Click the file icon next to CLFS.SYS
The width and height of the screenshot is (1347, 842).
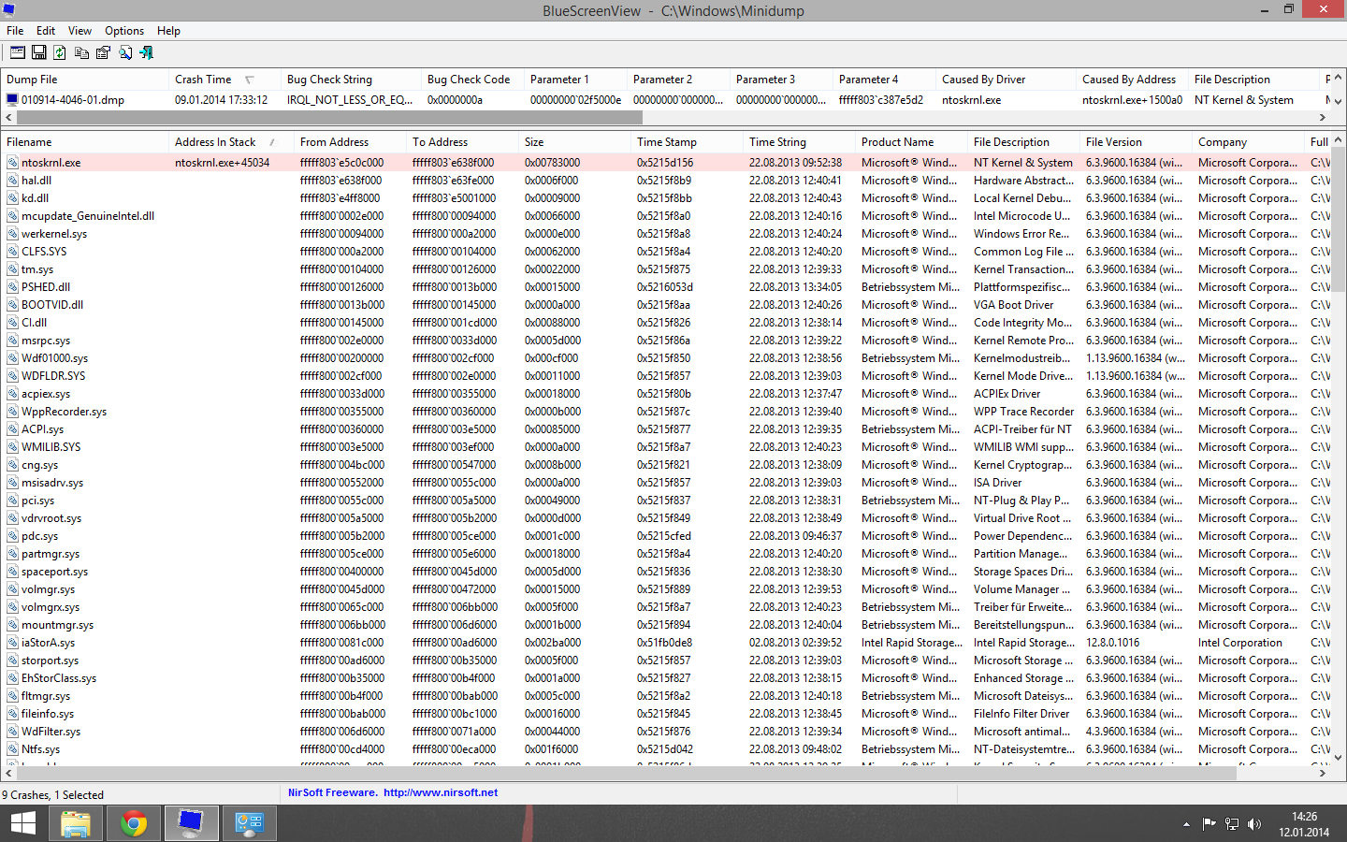pos(13,252)
